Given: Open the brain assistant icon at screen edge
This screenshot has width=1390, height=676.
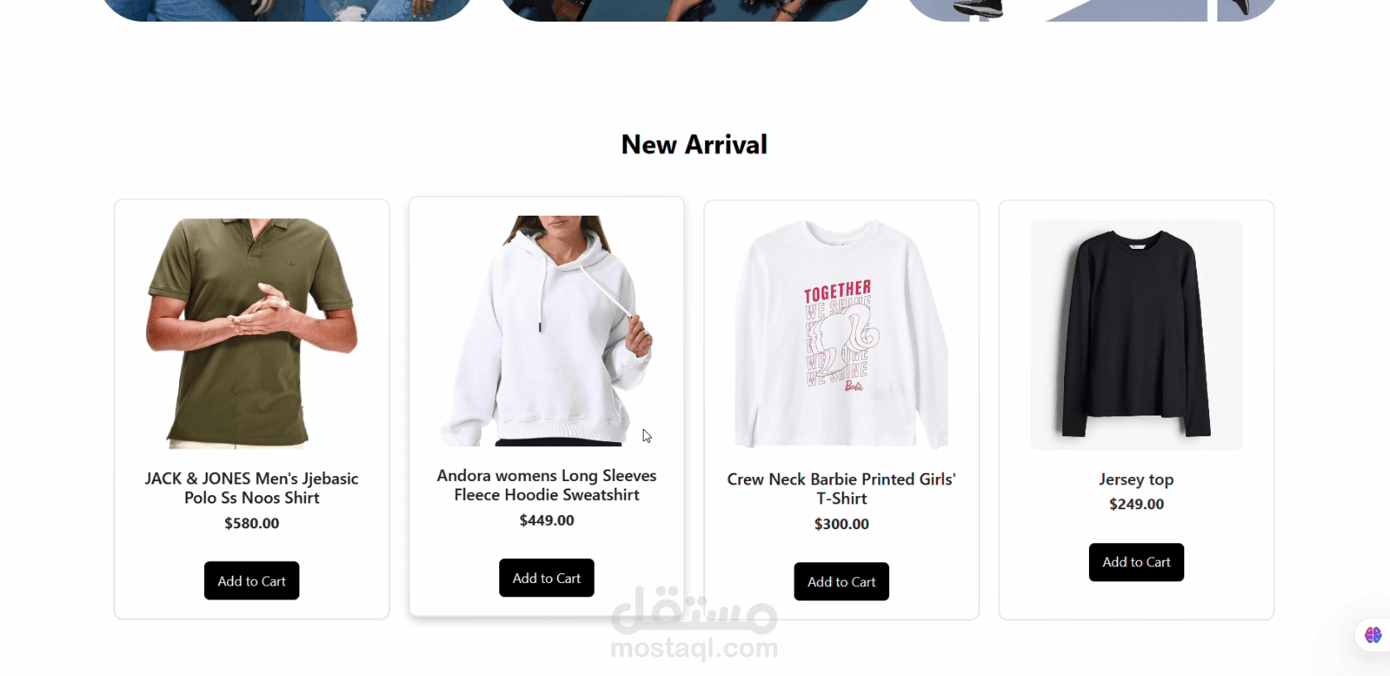Looking at the screenshot, I should (1373, 635).
